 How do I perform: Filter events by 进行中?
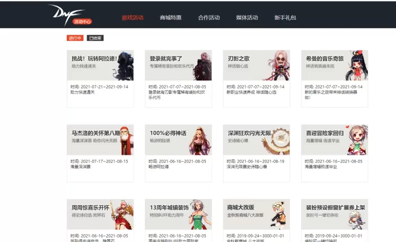(75, 38)
